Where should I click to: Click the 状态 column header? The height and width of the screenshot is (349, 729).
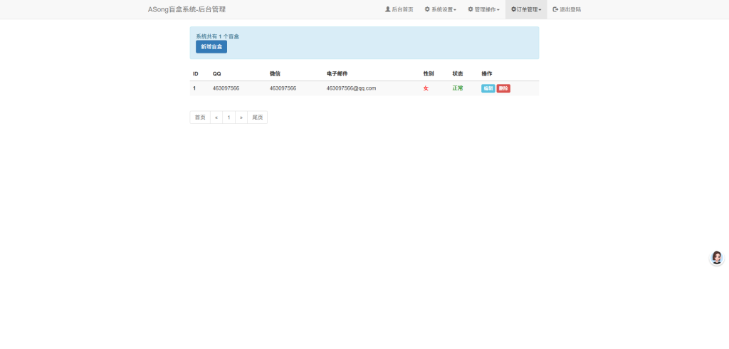click(x=458, y=74)
